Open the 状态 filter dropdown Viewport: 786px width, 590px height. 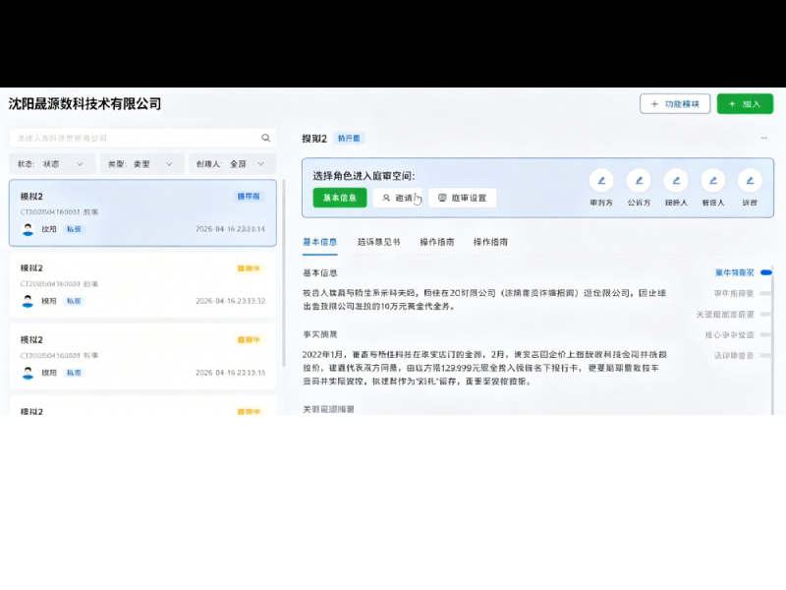pos(52,164)
